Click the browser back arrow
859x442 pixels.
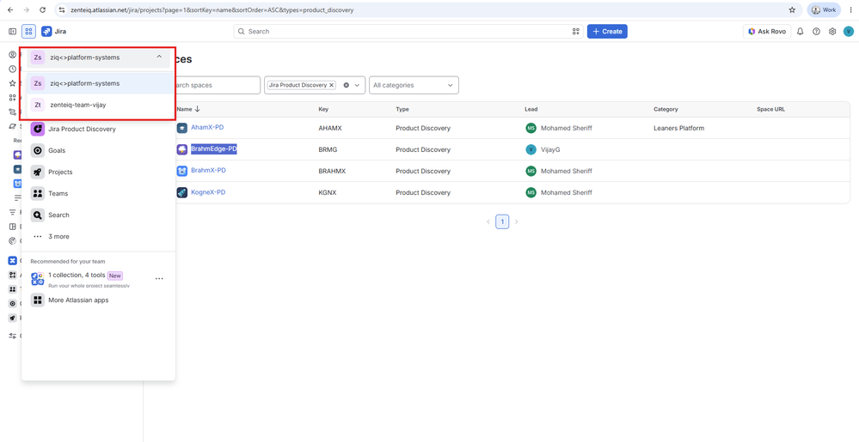[10, 9]
